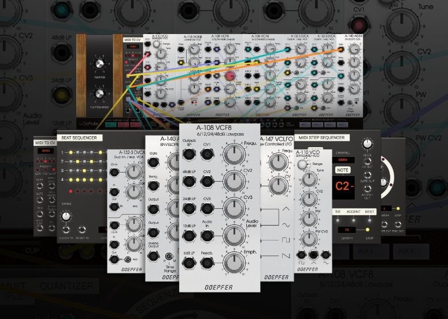Click Feedb. jack on large A-108 VCF8

pos(207,263)
